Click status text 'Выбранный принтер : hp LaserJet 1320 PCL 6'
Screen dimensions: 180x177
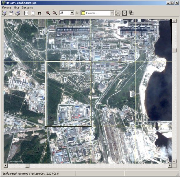[31, 173]
